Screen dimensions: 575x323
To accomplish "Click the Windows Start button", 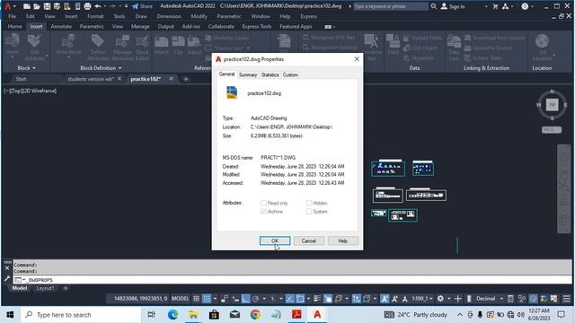I will coord(10,315).
